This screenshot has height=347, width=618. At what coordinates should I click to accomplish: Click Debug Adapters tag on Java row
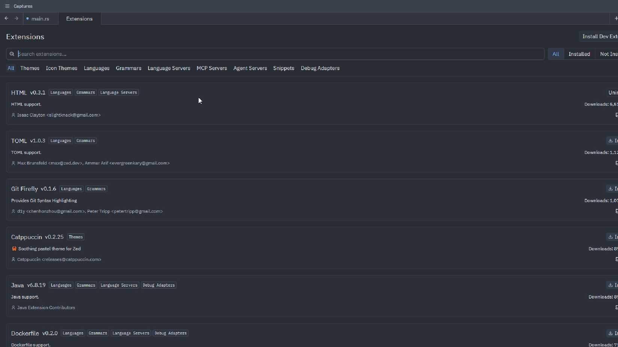[x=159, y=285]
